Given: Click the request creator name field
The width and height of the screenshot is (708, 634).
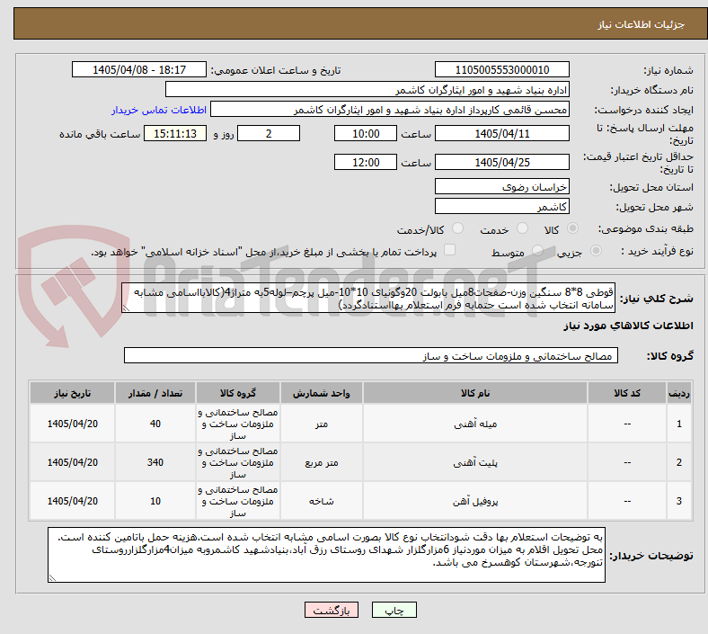Looking at the screenshot, I should pyautogui.click(x=390, y=110).
